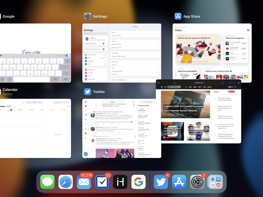Click the search icon on iOSHacker site
The height and width of the screenshot is (197, 263).
(x=235, y=87)
